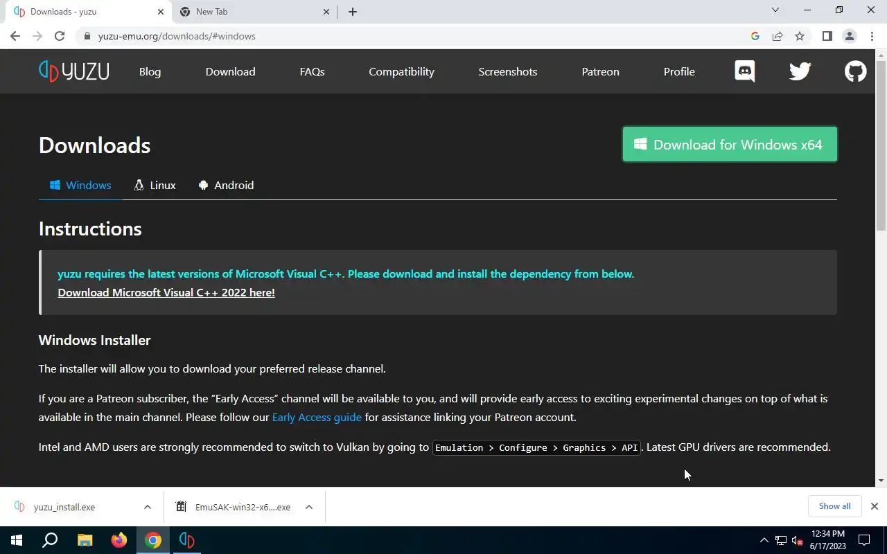Click Chrome back arrow

click(15, 36)
